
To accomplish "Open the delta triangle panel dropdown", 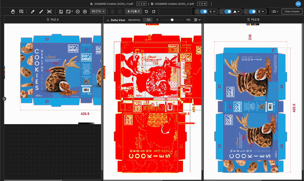I will point(237,11).
